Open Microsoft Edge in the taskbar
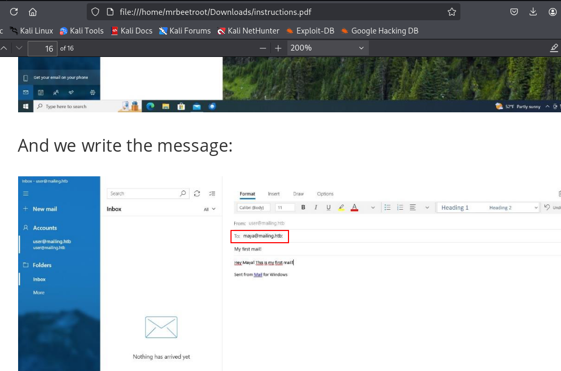Viewport: 561px width, 371px height. point(150,106)
